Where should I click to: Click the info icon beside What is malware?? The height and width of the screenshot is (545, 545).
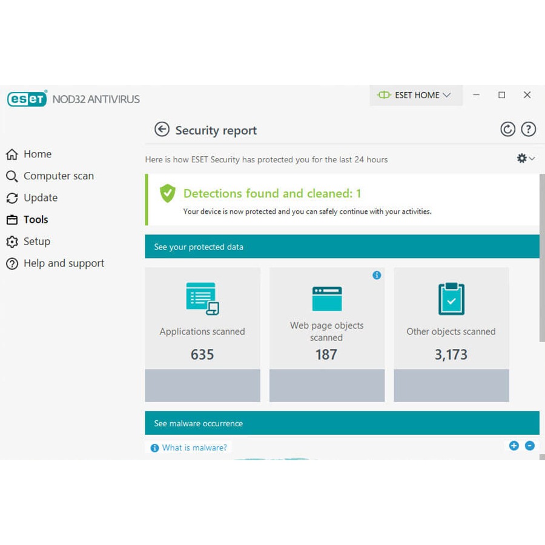(154, 448)
